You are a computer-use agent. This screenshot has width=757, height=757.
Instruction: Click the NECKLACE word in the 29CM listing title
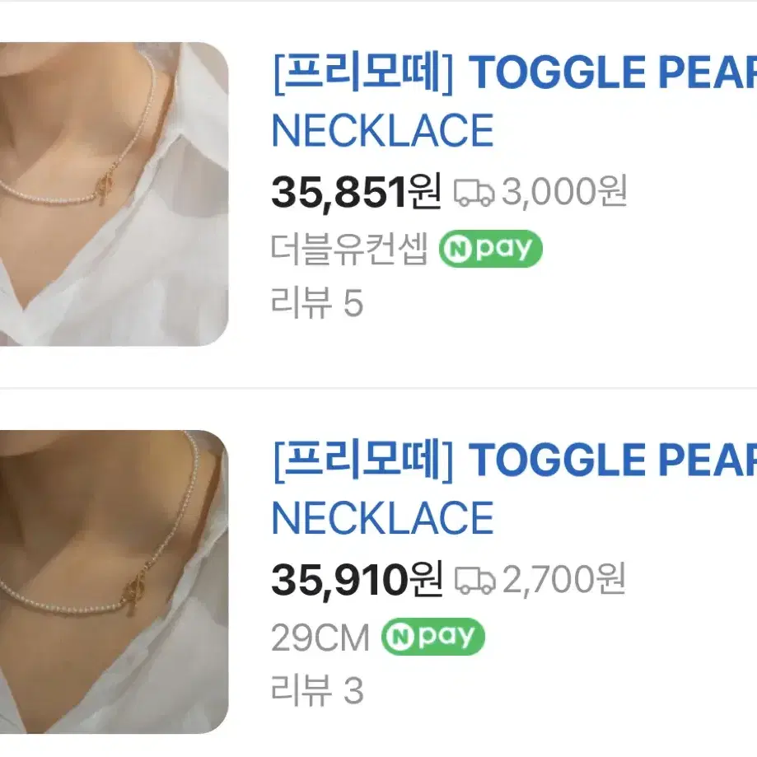point(382,517)
